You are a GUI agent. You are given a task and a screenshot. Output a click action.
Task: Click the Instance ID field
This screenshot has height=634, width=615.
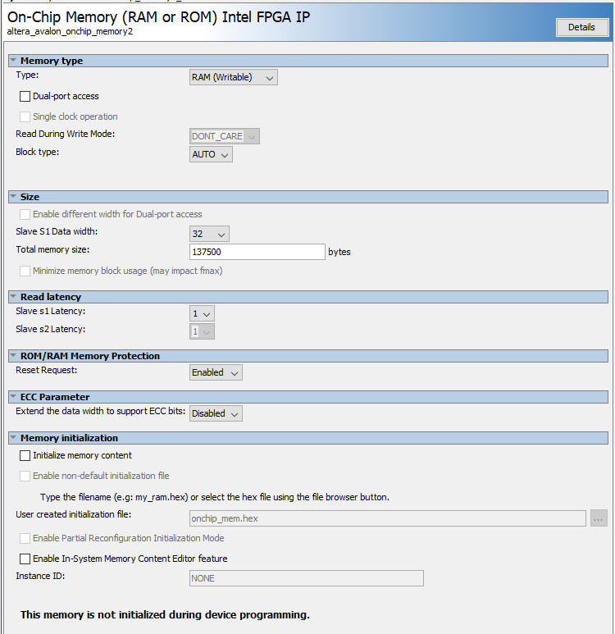click(307, 578)
